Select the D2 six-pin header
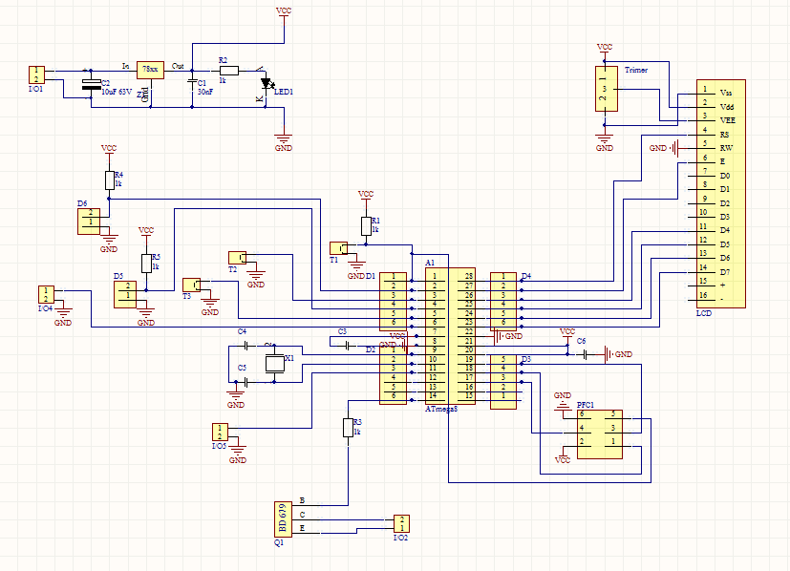The height and width of the screenshot is (571, 790). [393, 375]
